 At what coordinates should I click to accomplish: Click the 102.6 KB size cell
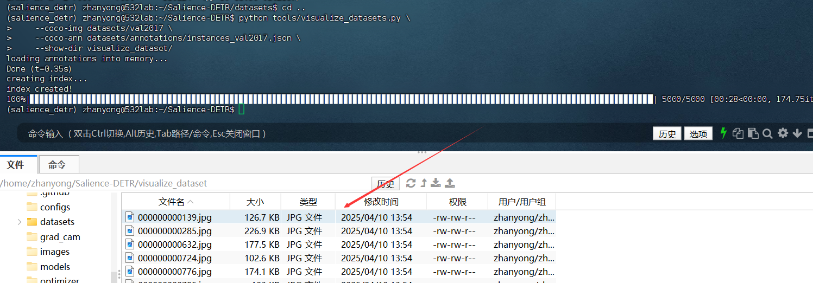(262, 258)
